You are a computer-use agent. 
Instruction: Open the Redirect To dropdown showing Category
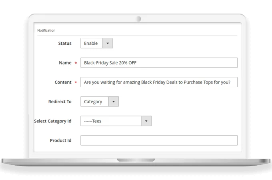pos(100,102)
